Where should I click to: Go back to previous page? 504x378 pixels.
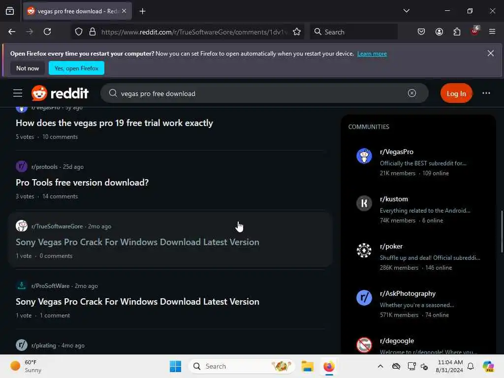pos(12,31)
